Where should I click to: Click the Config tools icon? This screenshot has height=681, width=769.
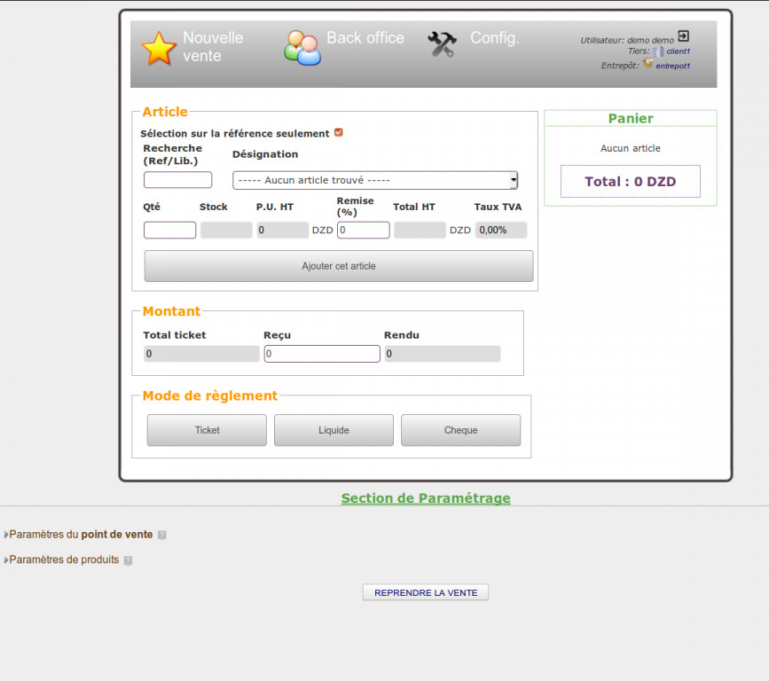coord(443,44)
